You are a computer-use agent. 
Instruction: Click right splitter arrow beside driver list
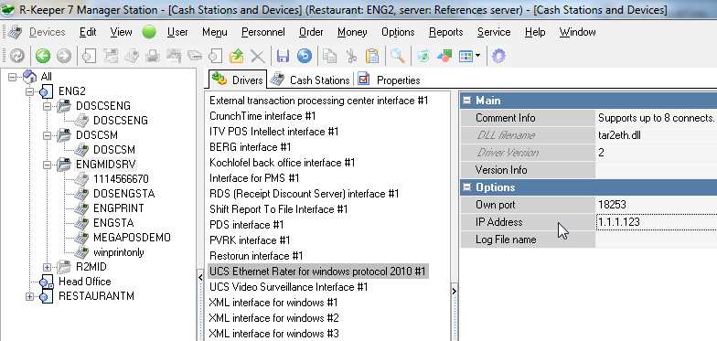454,291
